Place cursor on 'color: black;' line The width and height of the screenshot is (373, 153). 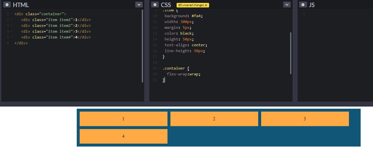pyautogui.click(x=179, y=33)
